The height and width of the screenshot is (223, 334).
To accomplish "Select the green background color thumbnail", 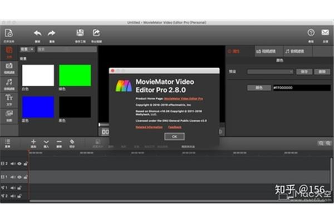I will pyautogui.click(x=75, y=76).
